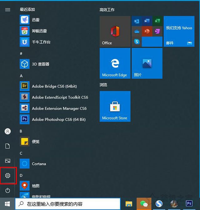This screenshot has width=200, height=210.
Task: Open Settings via the gear icon
Action: (x=8, y=176)
